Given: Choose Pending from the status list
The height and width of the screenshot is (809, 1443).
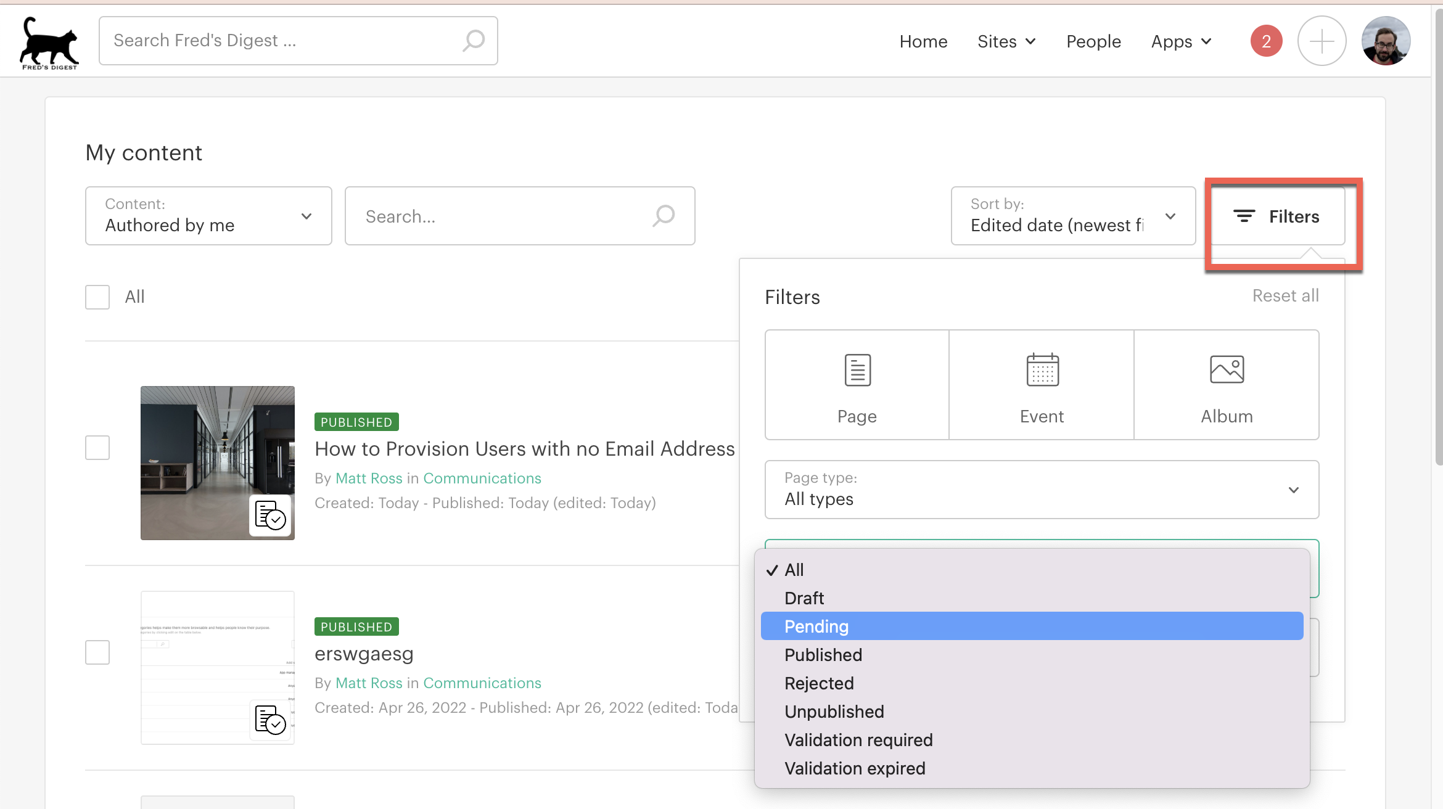Looking at the screenshot, I should [x=816, y=626].
